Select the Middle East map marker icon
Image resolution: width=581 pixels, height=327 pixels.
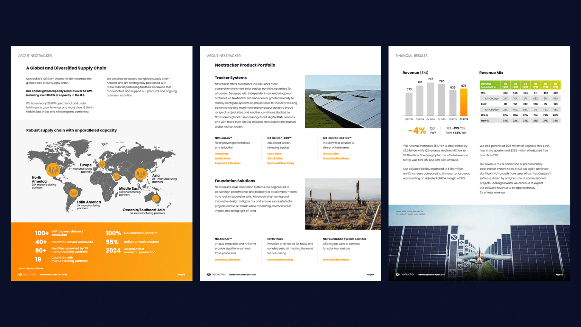click(x=117, y=176)
